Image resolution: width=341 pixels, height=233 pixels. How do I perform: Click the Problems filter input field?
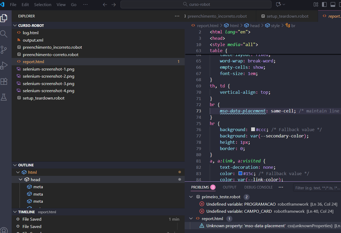tap(317, 188)
